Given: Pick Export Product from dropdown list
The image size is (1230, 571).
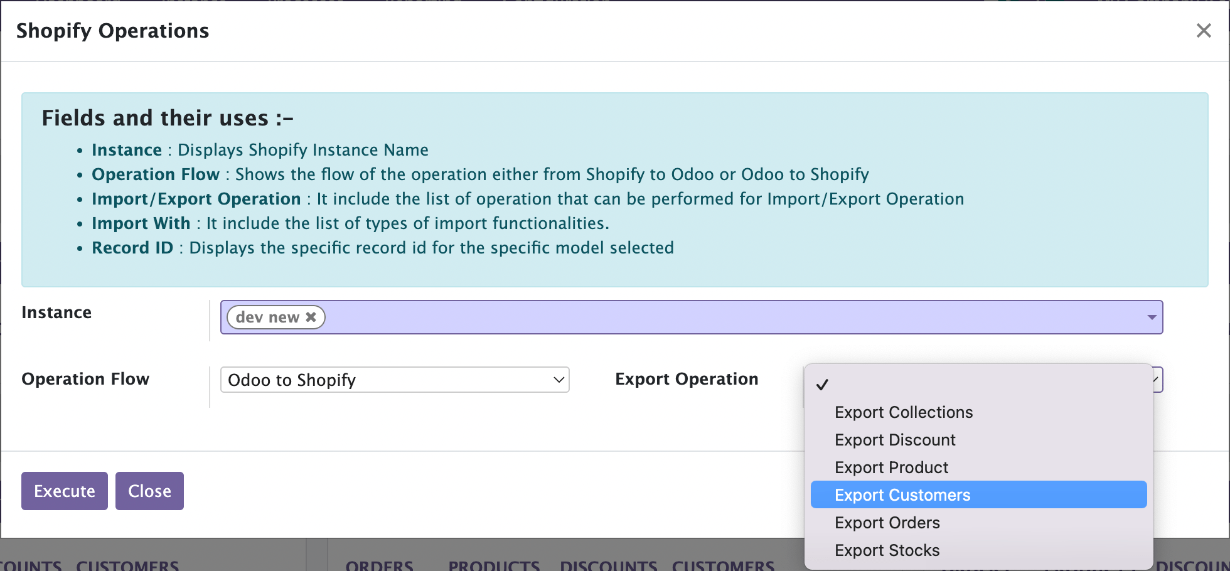Looking at the screenshot, I should 891,467.
